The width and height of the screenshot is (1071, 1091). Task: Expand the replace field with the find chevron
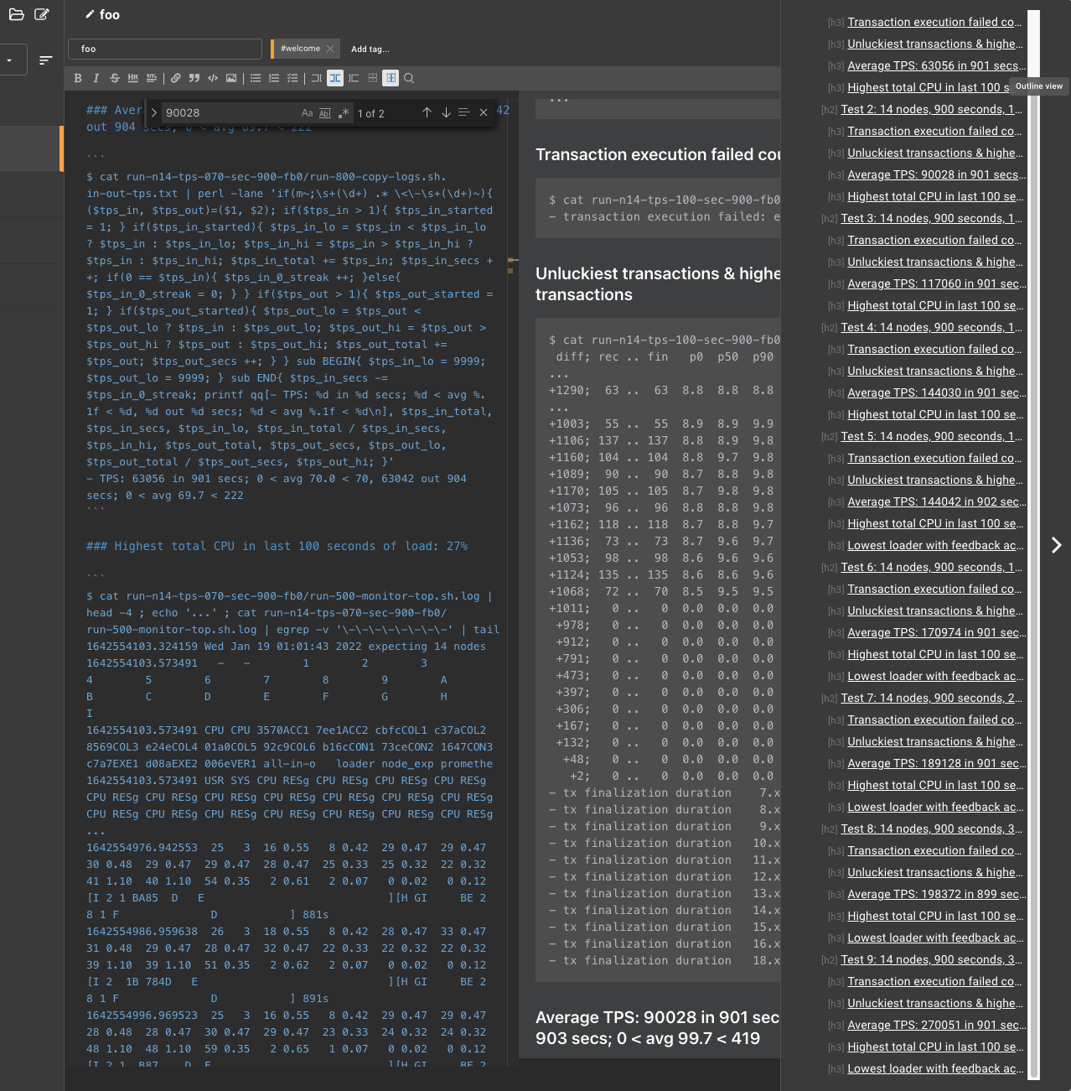point(154,112)
